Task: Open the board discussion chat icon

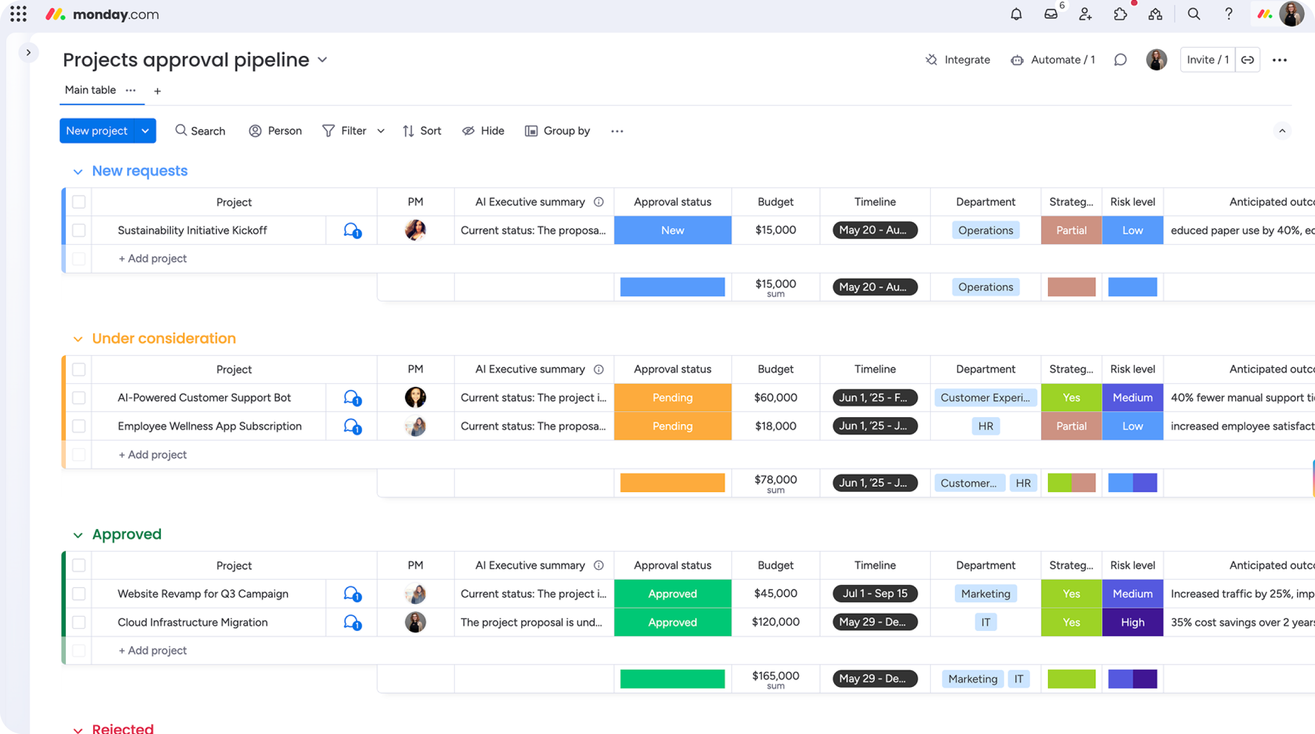Action: pos(1120,60)
